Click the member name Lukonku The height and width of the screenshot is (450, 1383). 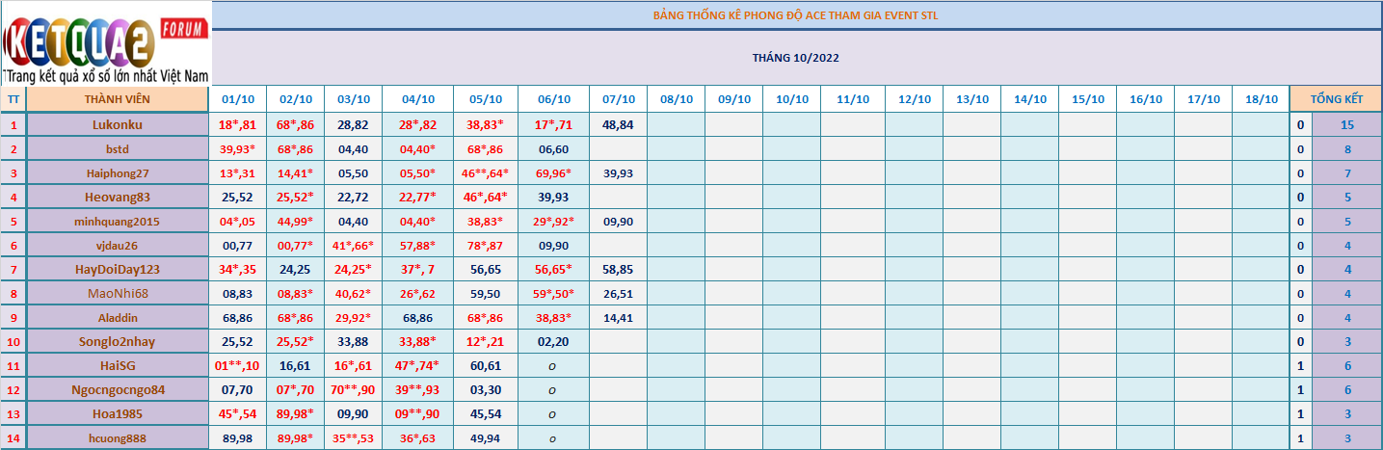(x=117, y=124)
